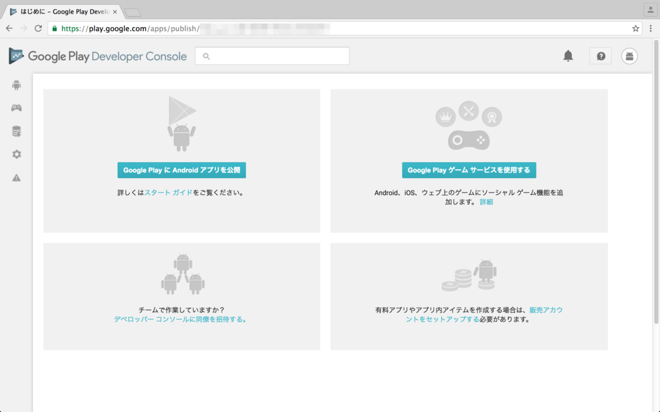660x412 pixels.
Task: Open the 詳細 link for game services
Action: 486,202
